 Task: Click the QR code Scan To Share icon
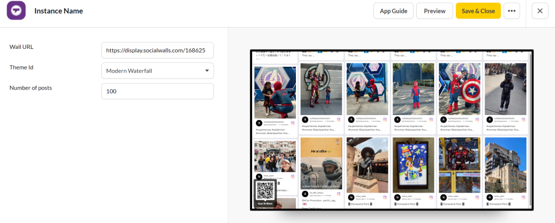265,193
